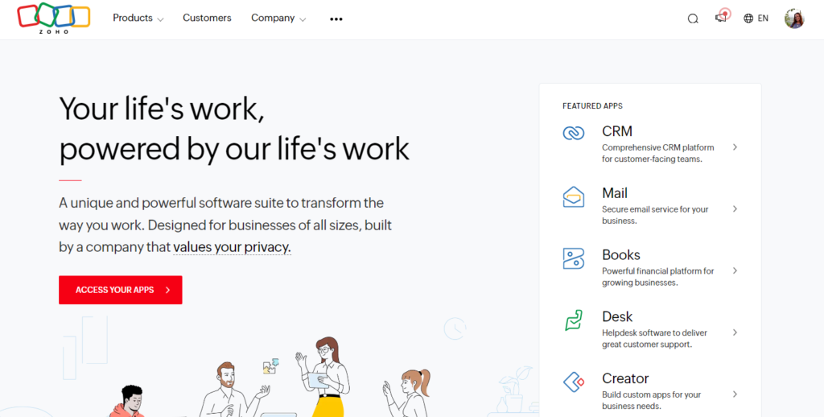Click the CRM app icon

tap(573, 133)
